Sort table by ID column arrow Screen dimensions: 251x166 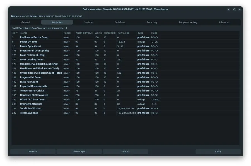tap(17, 33)
